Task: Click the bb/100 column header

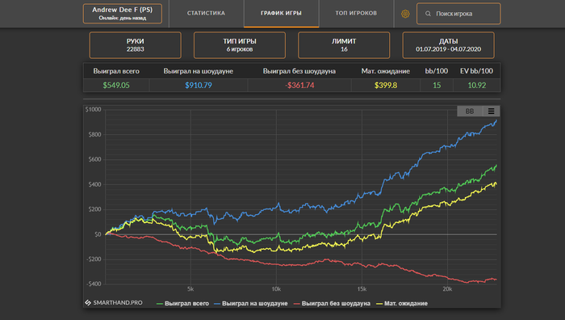Action: click(x=437, y=71)
